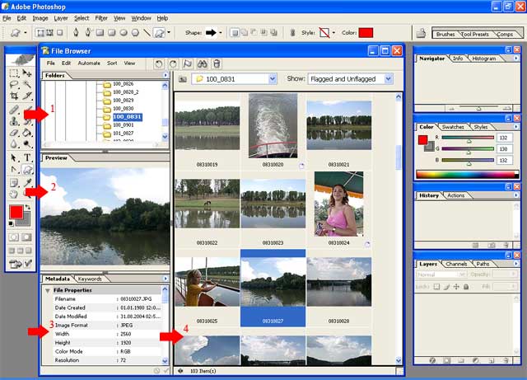Swap foreground and background colors
The height and width of the screenshot is (380, 527).
[27, 208]
